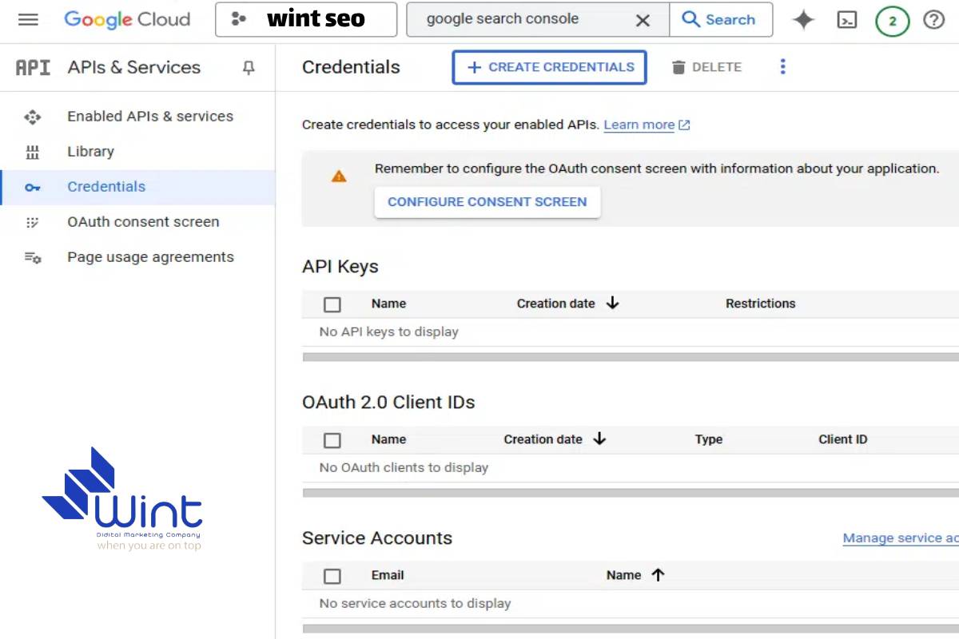Open the main navigation hamburger menu

[x=28, y=19]
